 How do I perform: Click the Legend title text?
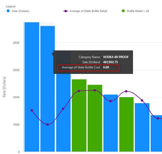click(11, 6)
